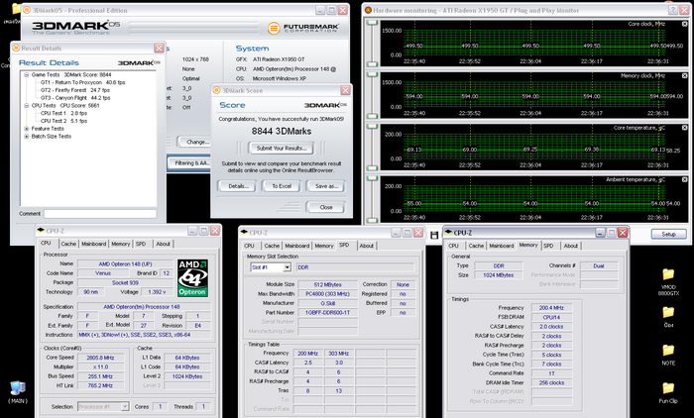Close the Memory clock graph with its X icon
694x418 pixels.
coord(684,76)
